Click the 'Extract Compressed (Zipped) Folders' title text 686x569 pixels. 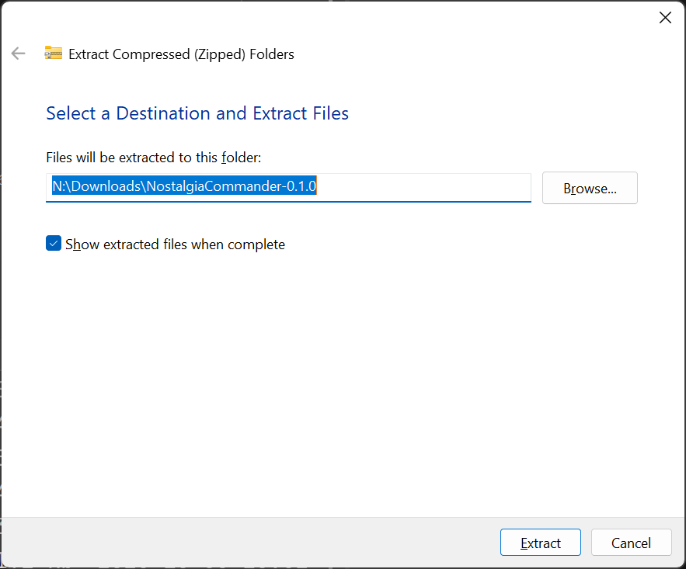coord(181,54)
